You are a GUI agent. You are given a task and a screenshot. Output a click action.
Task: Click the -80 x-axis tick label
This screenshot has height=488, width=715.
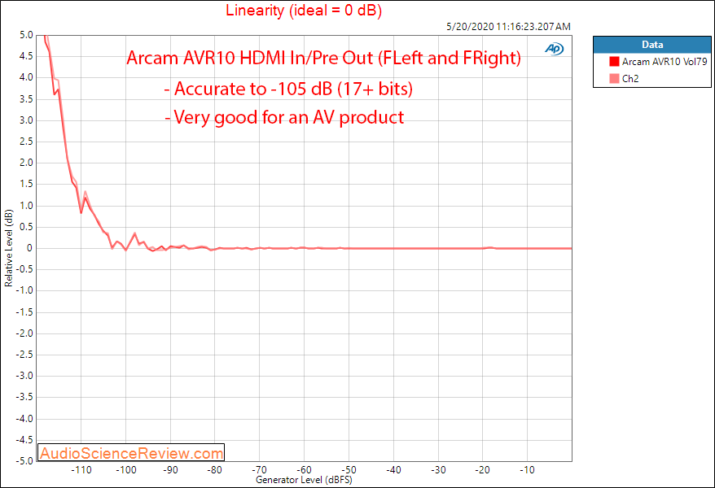click(x=215, y=470)
